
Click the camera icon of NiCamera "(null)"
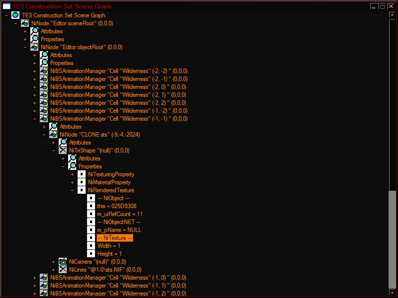point(63,262)
